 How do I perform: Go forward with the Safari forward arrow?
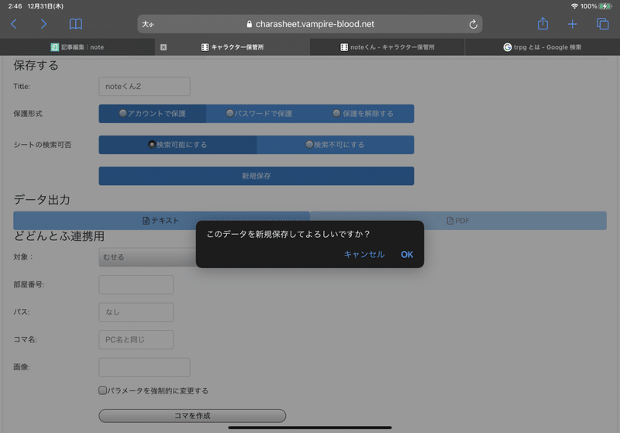pyautogui.click(x=43, y=24)
